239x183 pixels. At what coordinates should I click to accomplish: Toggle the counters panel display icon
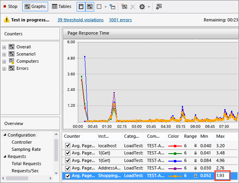[x=81, y=7]
